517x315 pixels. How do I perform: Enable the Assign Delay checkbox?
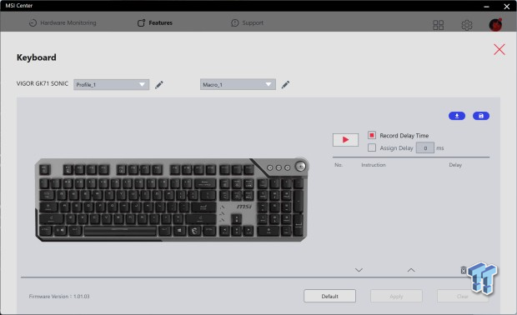372,147
